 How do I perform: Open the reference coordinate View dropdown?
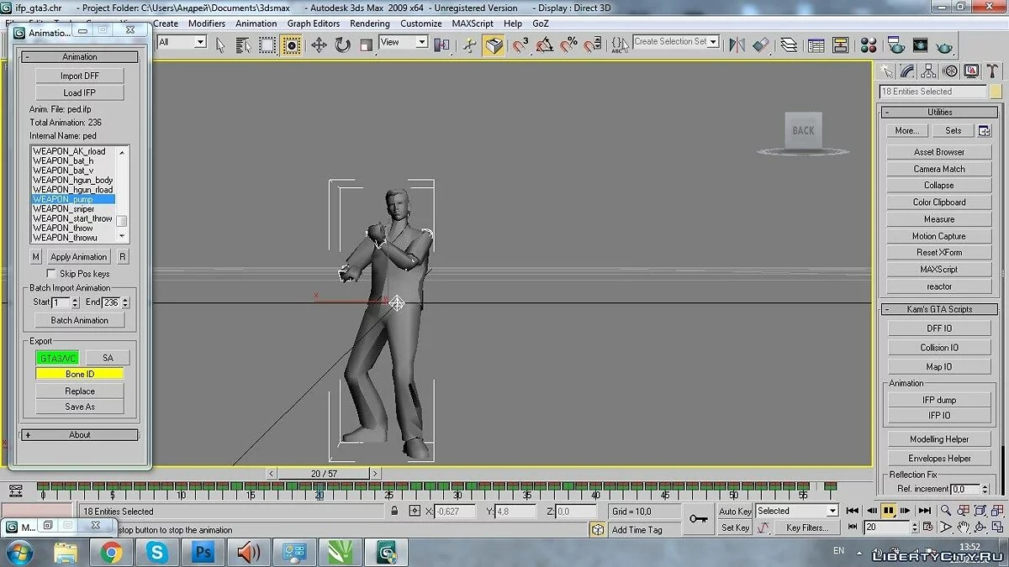click(403, 42)
